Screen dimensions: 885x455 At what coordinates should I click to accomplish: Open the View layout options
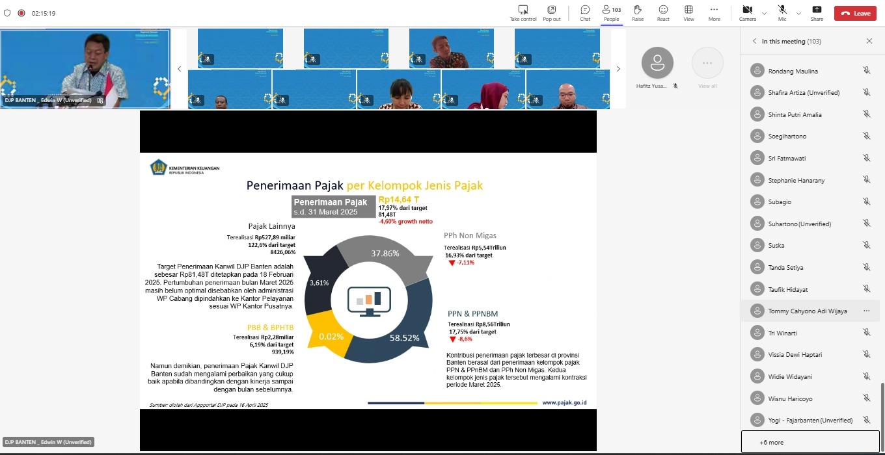tap(688, 10)
